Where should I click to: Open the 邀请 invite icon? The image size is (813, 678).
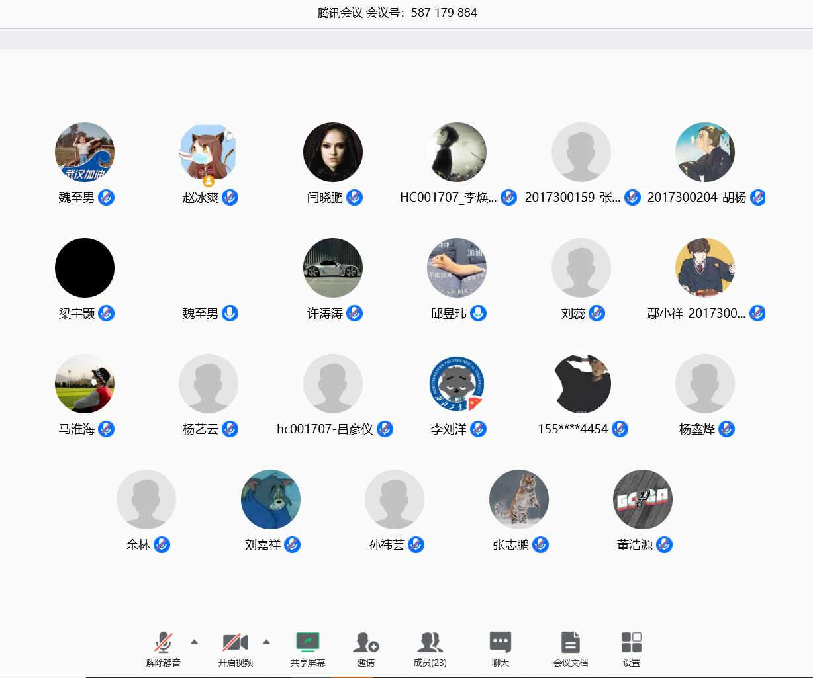click(366, 648)
